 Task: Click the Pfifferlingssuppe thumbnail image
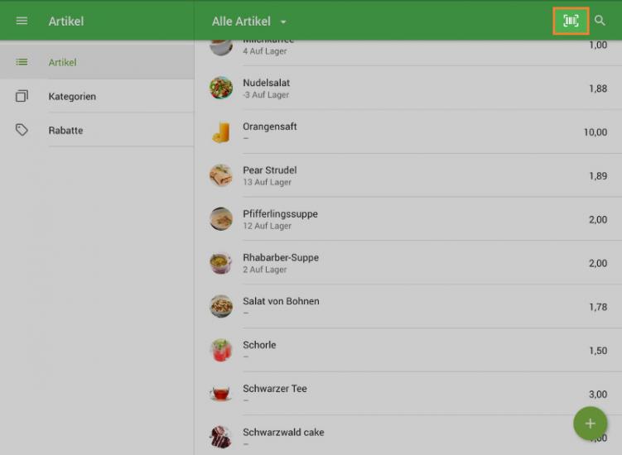point(221,219)
